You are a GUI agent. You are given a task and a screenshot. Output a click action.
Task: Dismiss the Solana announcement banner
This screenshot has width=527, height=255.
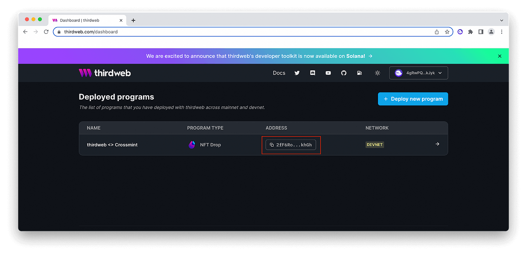pos(500,56)
